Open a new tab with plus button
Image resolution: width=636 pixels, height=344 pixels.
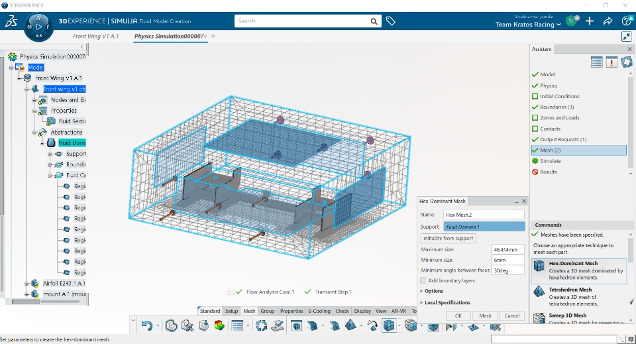(x=213, y=36)
